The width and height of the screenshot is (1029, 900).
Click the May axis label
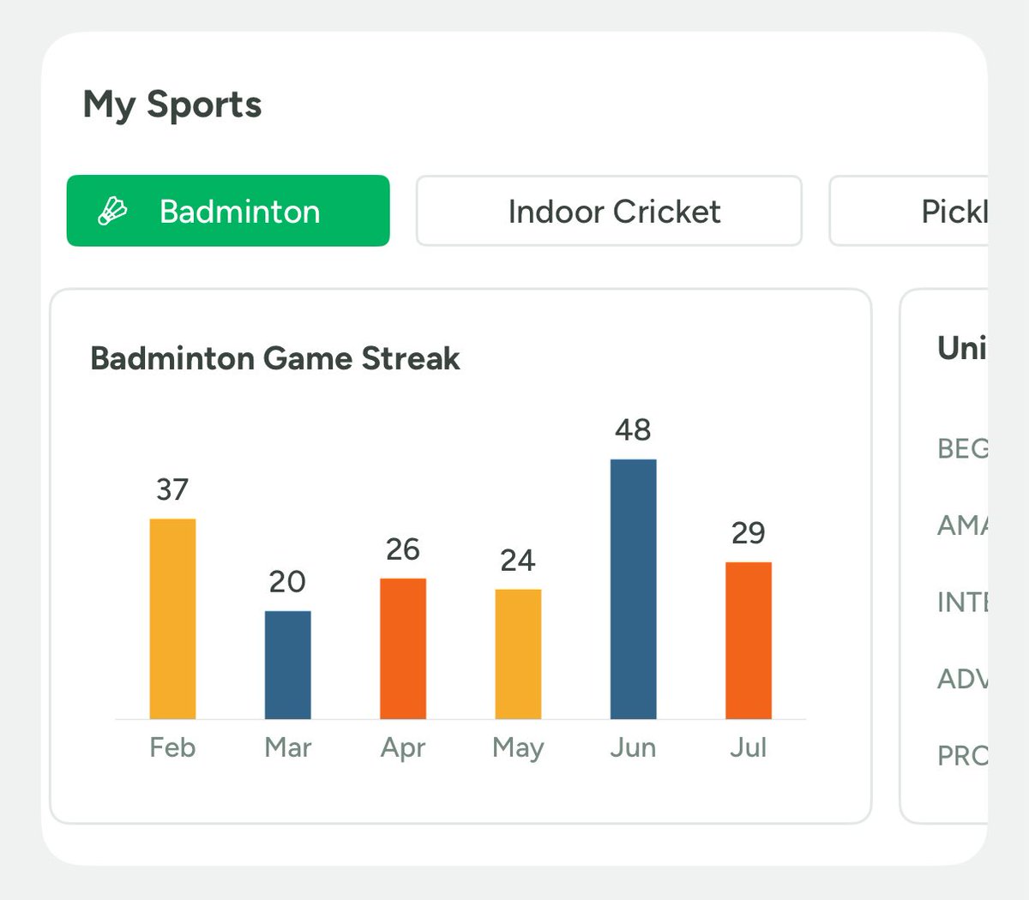[518, 748]
